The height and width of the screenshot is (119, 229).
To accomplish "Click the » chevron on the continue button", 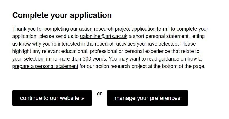I will point(82,98).
